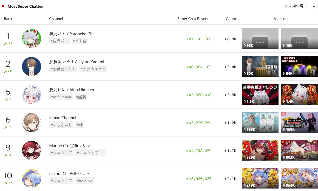
Task: Open the Kanae Channel name link
Action: tap(63, 118)
